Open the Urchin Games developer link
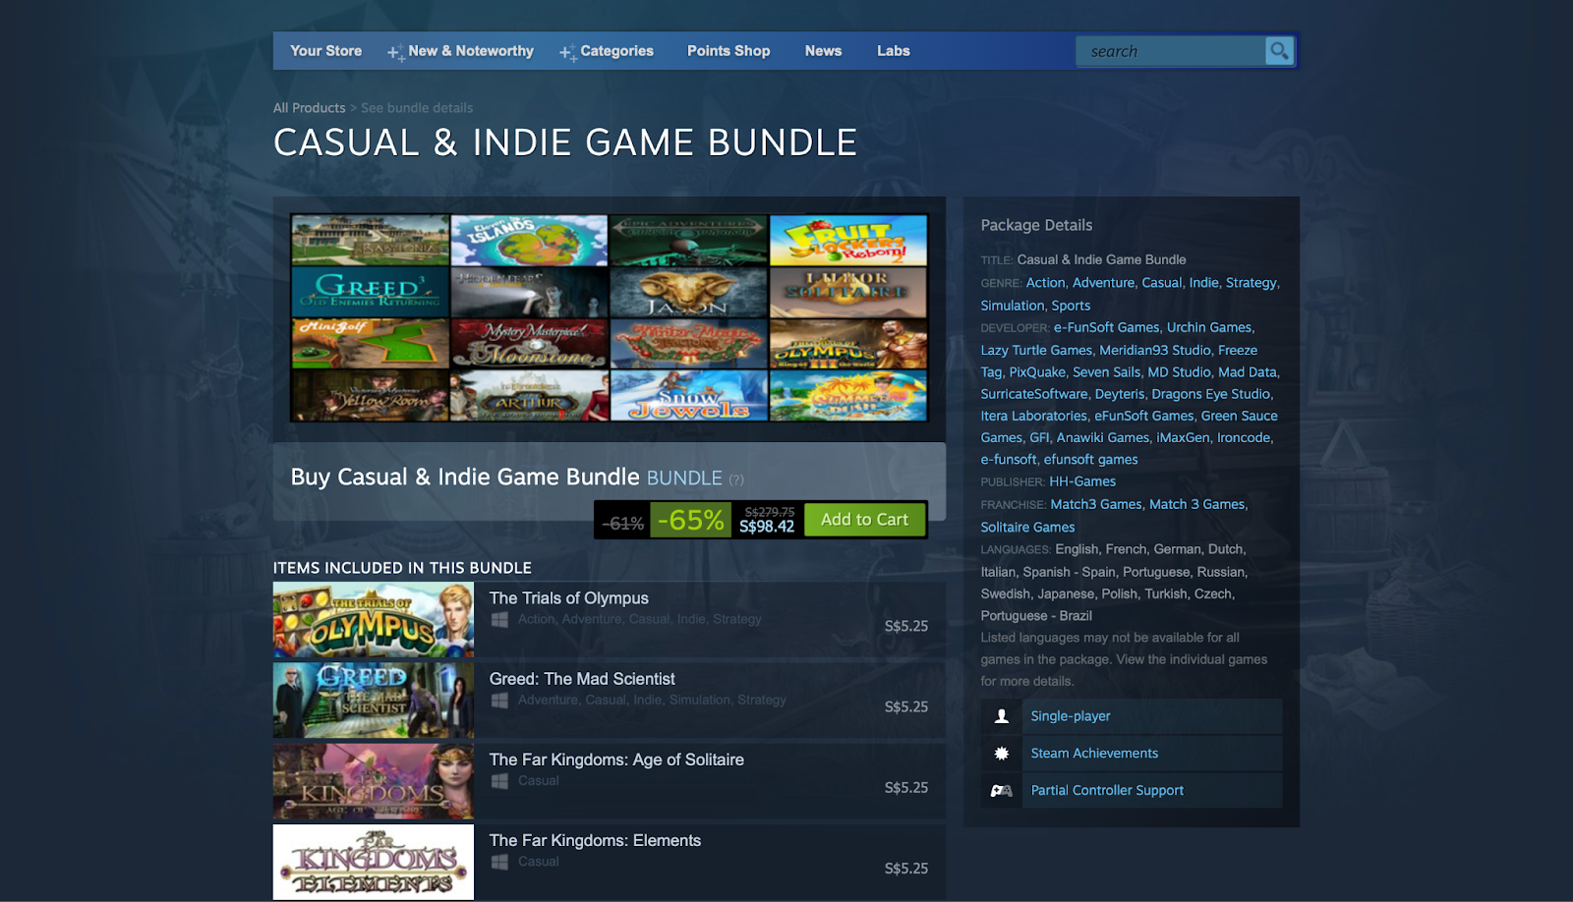1573x902 pixels. click(1209, 327)
